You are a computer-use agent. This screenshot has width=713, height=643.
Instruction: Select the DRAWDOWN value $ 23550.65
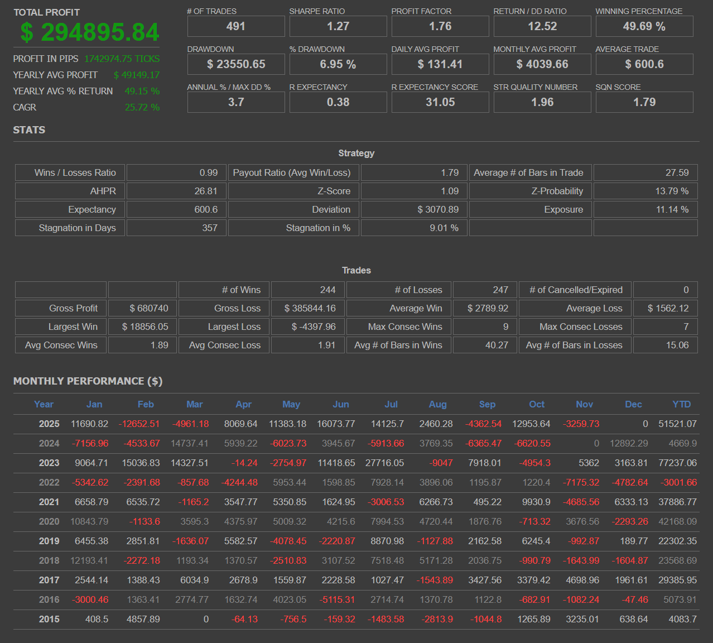235,64
